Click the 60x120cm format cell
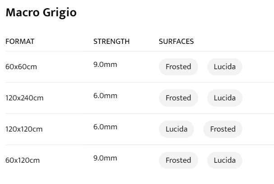Viewport: 274px width, 184px height. (x=23, y=160)
